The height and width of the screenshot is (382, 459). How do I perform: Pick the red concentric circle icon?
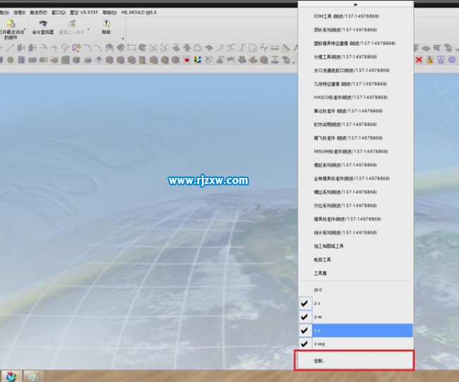76,47
